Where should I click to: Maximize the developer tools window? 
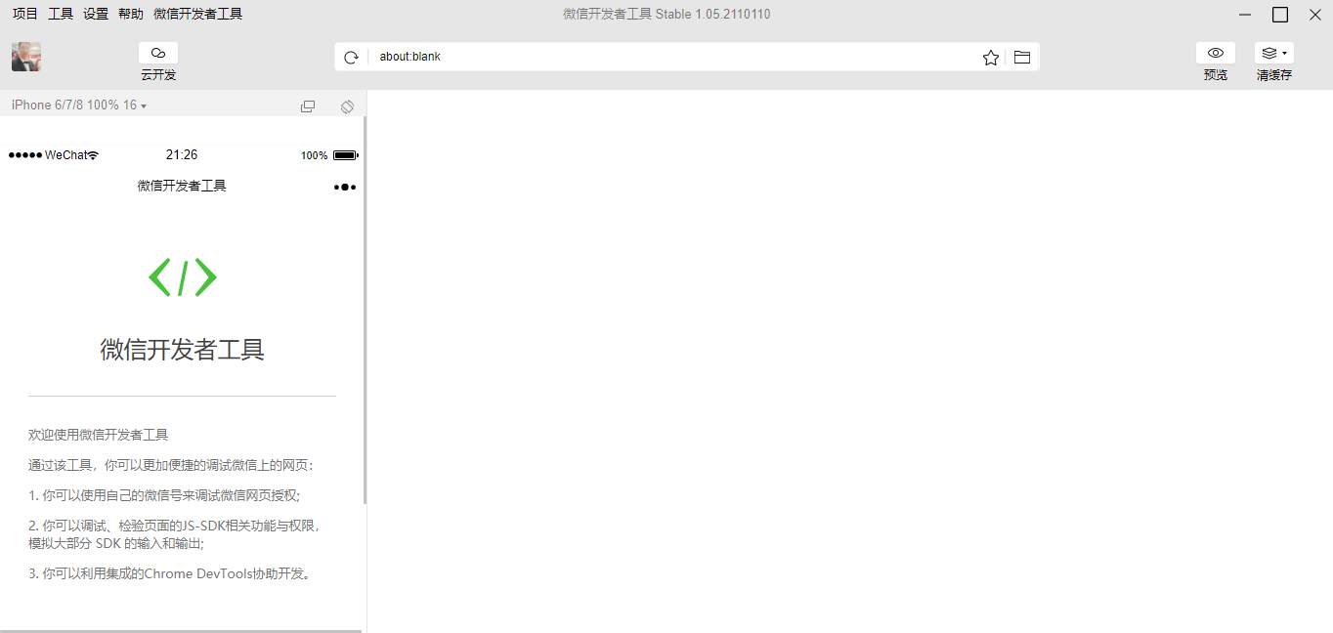pos(1280,15)
